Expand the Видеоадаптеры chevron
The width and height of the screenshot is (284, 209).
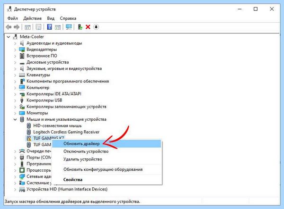(15, 50)
